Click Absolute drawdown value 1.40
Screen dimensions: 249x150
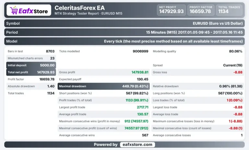pos(51,86)
